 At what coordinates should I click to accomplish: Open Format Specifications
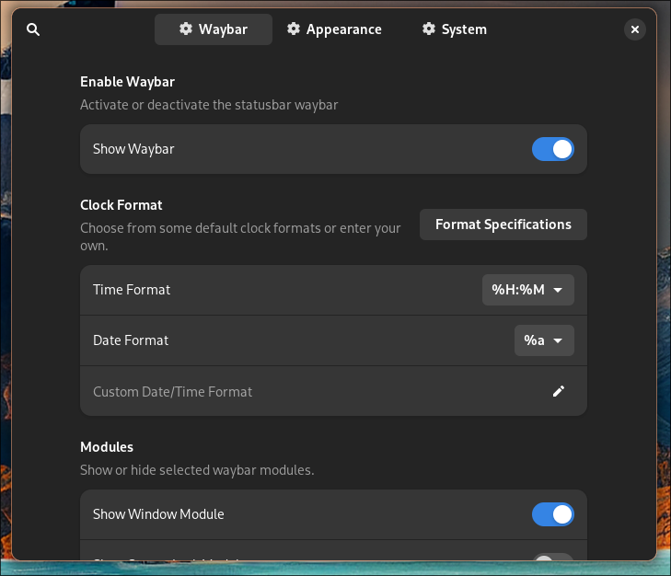[x=503, y=225]
